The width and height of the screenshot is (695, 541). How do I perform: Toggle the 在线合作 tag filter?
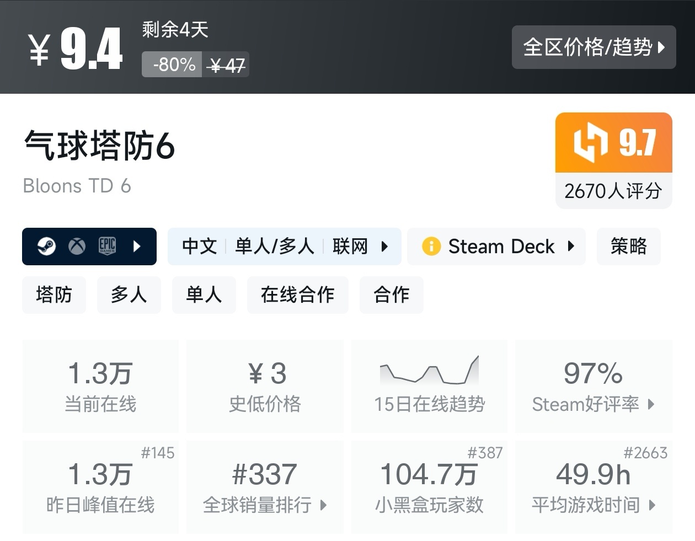[x=297, y=295]
